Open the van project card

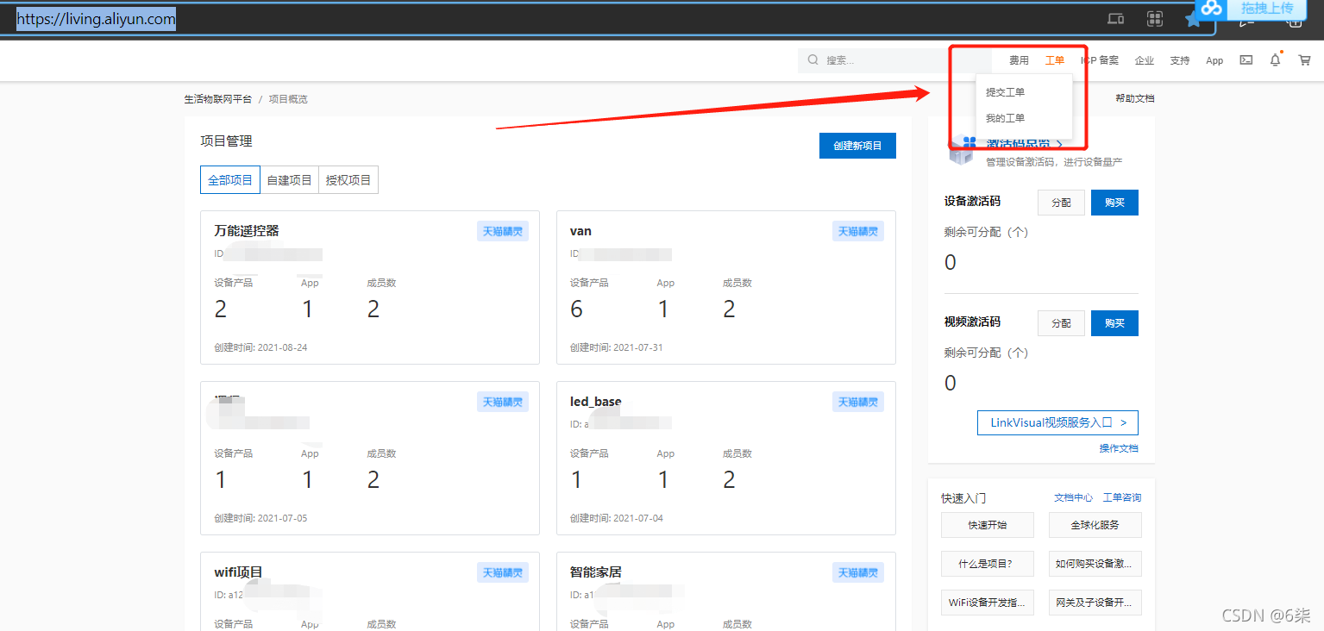coord(726,287)
